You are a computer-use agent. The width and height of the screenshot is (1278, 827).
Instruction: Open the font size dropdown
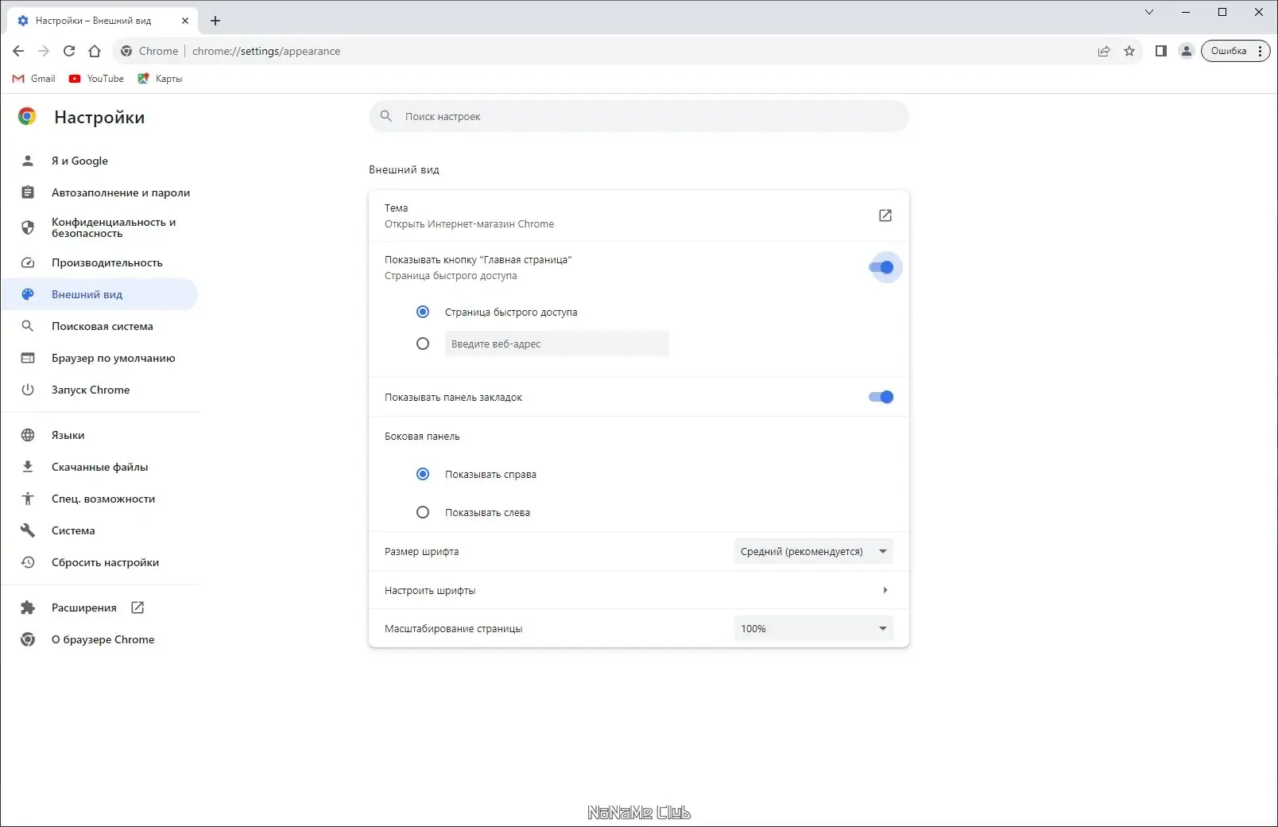click(x=813, y=551)
